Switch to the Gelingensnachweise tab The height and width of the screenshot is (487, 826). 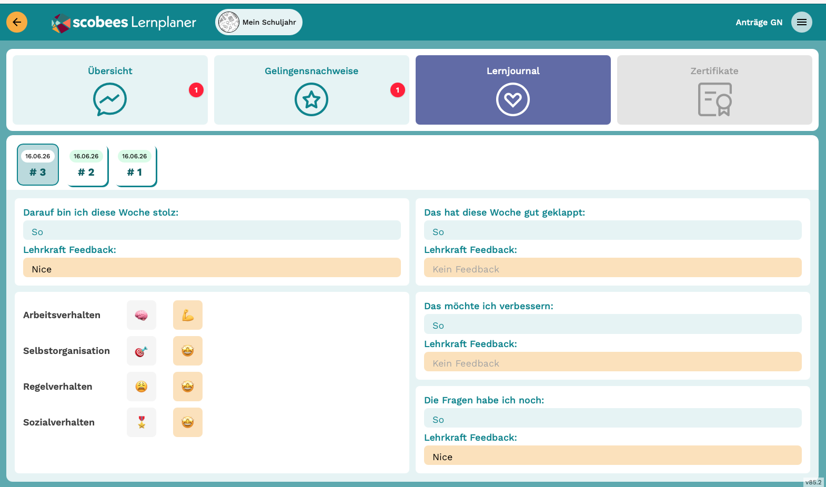(311, 90)
